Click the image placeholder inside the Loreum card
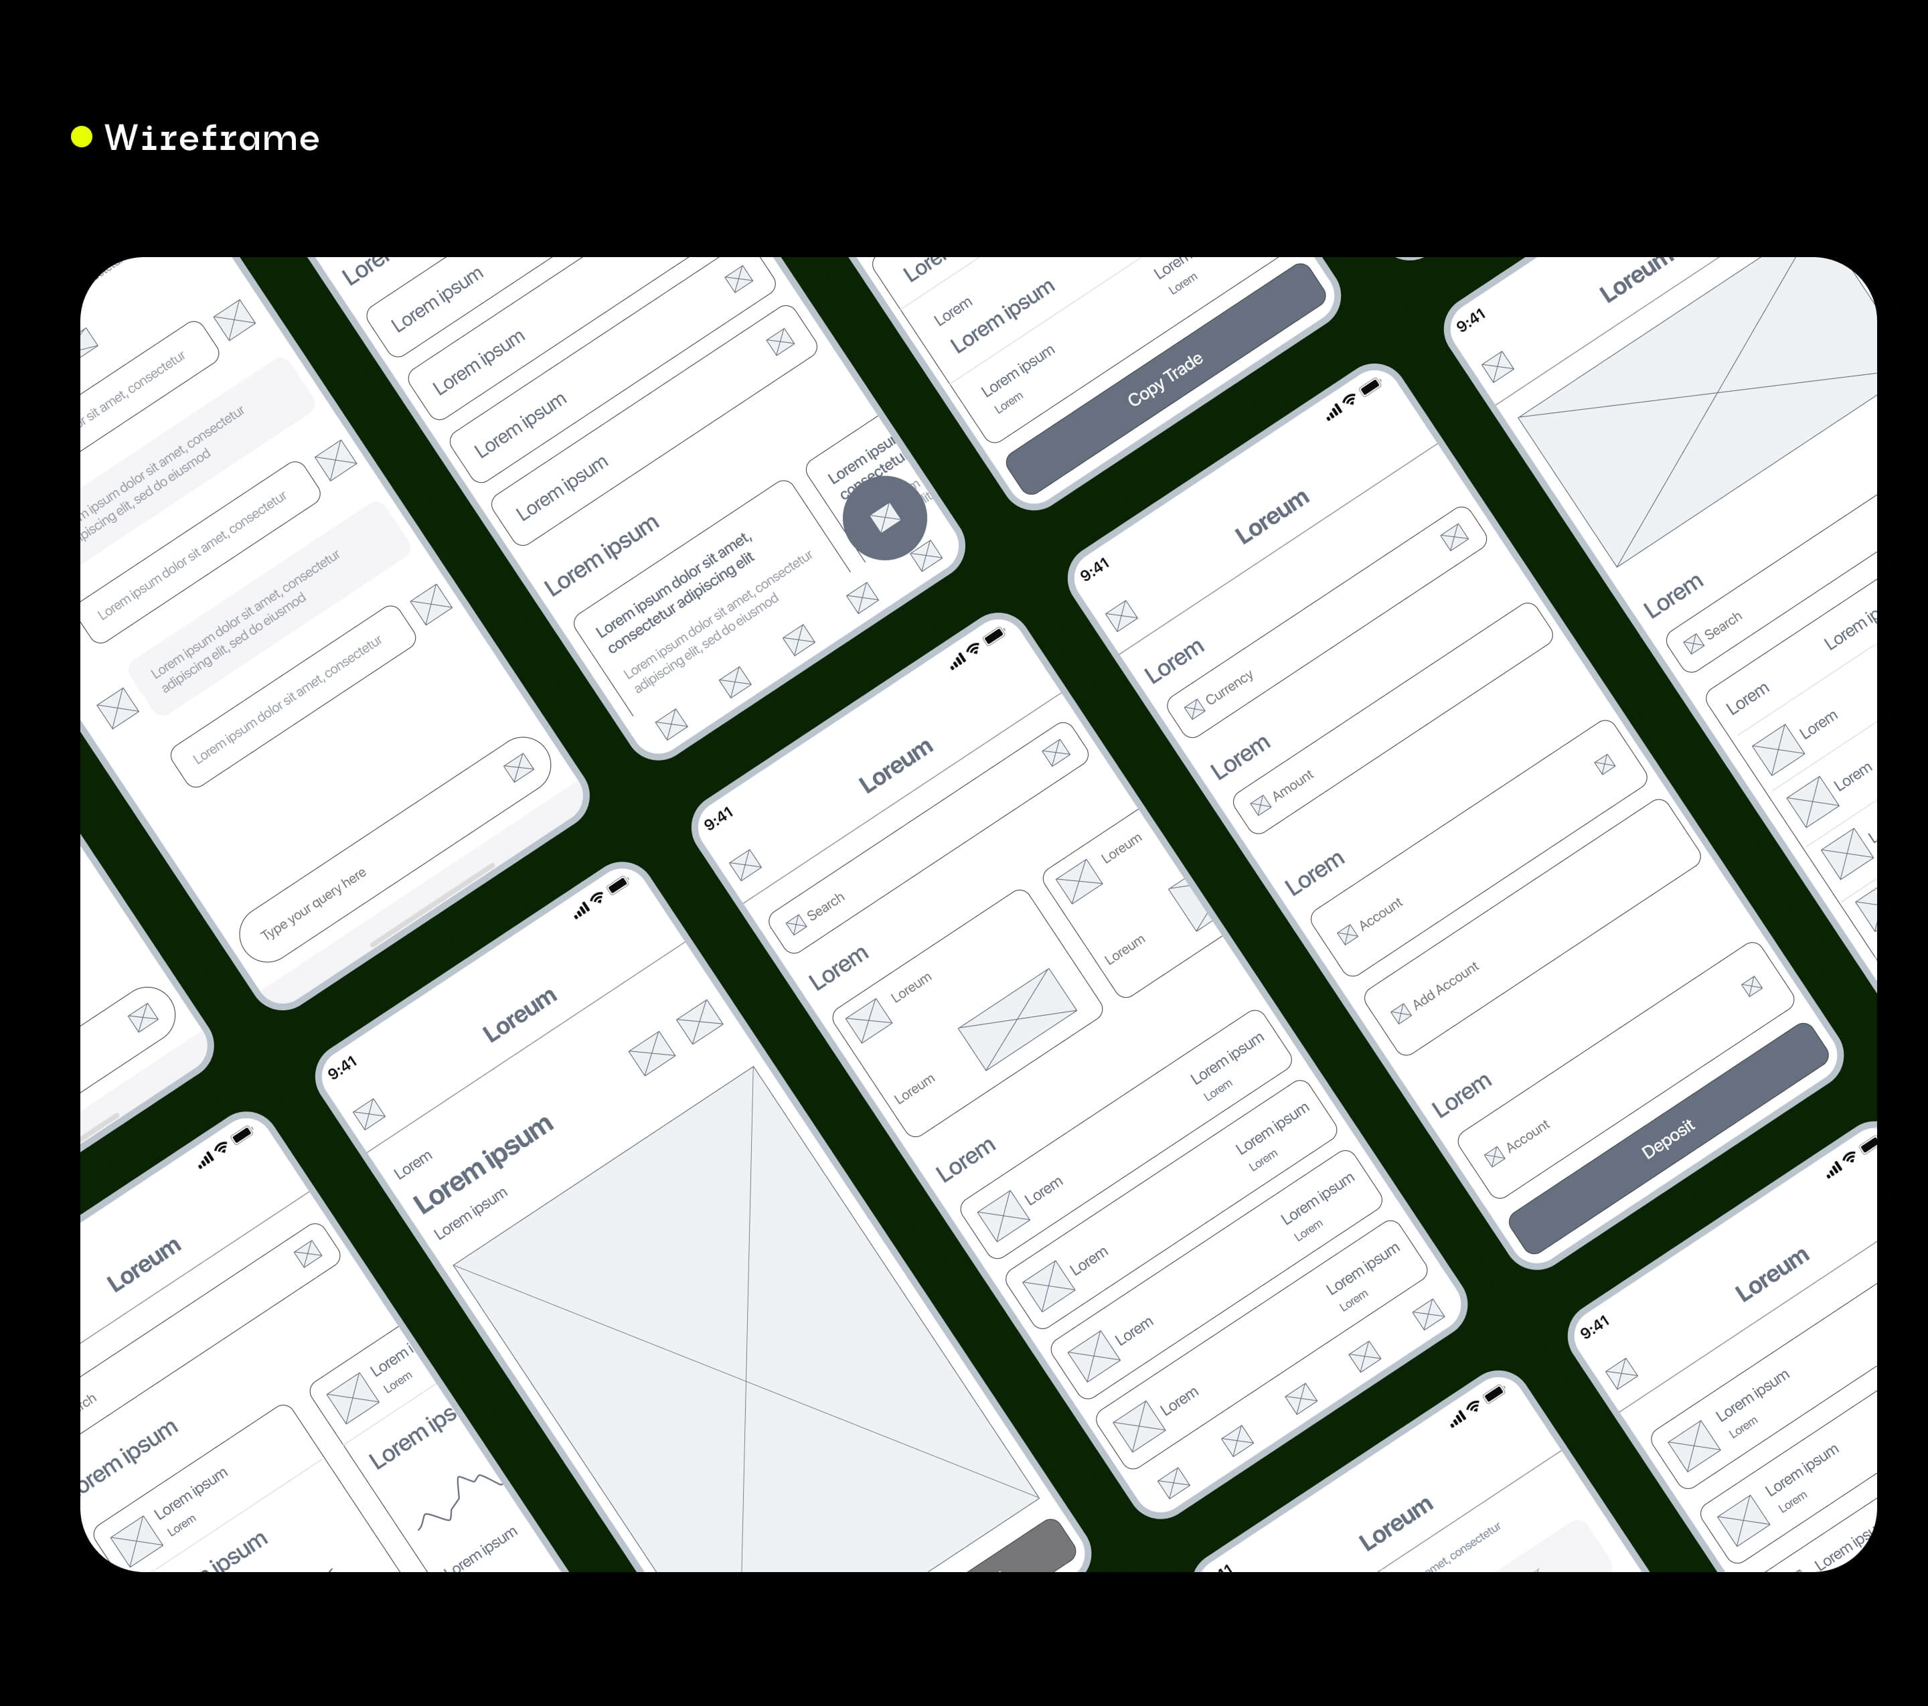 tap(1017, 1019)
